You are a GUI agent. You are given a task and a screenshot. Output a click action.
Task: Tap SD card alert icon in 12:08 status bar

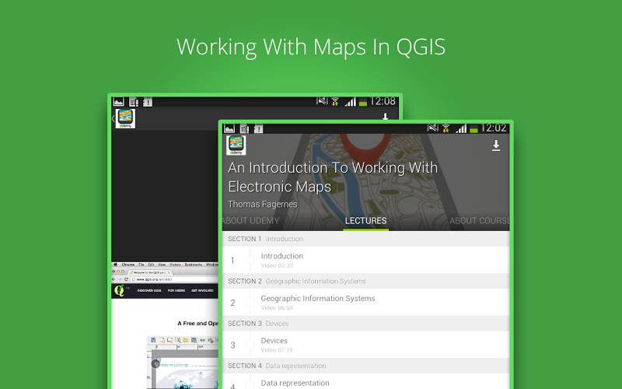tap(148, 102)
